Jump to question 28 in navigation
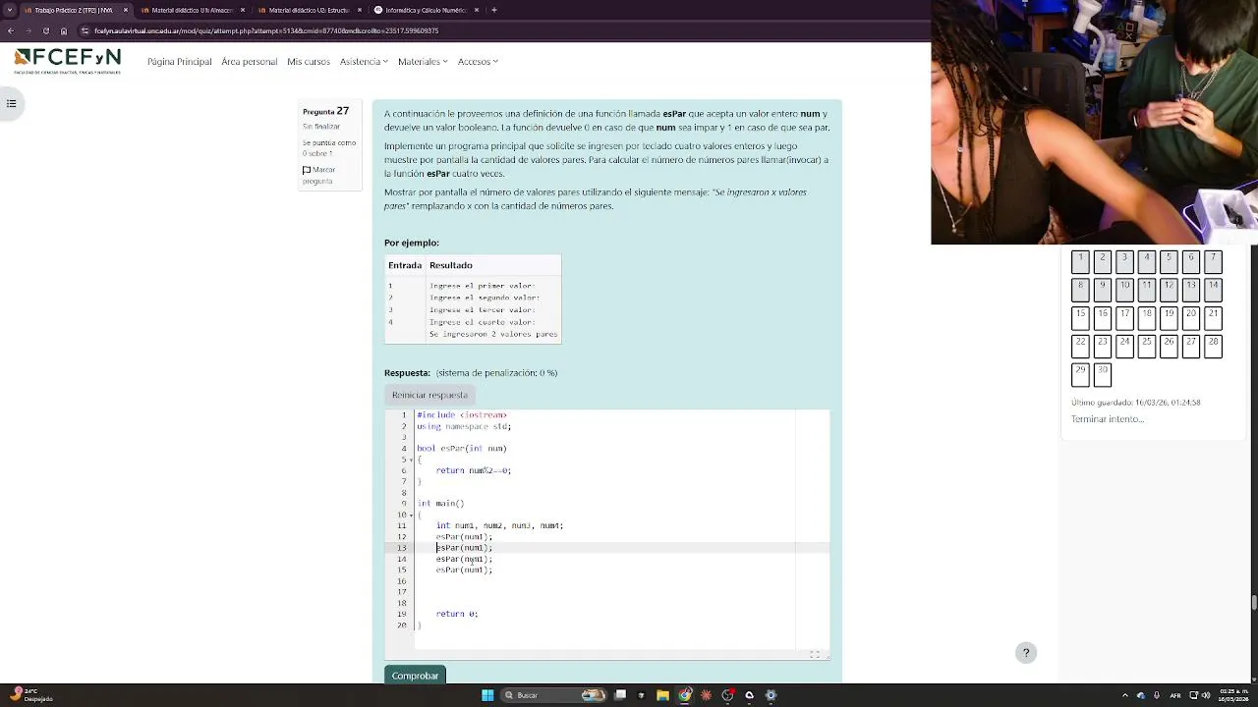 1213,347
